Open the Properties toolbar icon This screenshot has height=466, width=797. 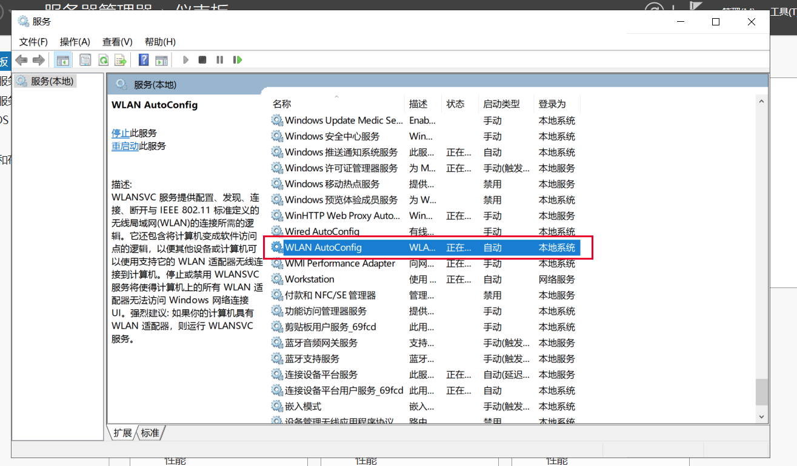click(x=85, y=60)
